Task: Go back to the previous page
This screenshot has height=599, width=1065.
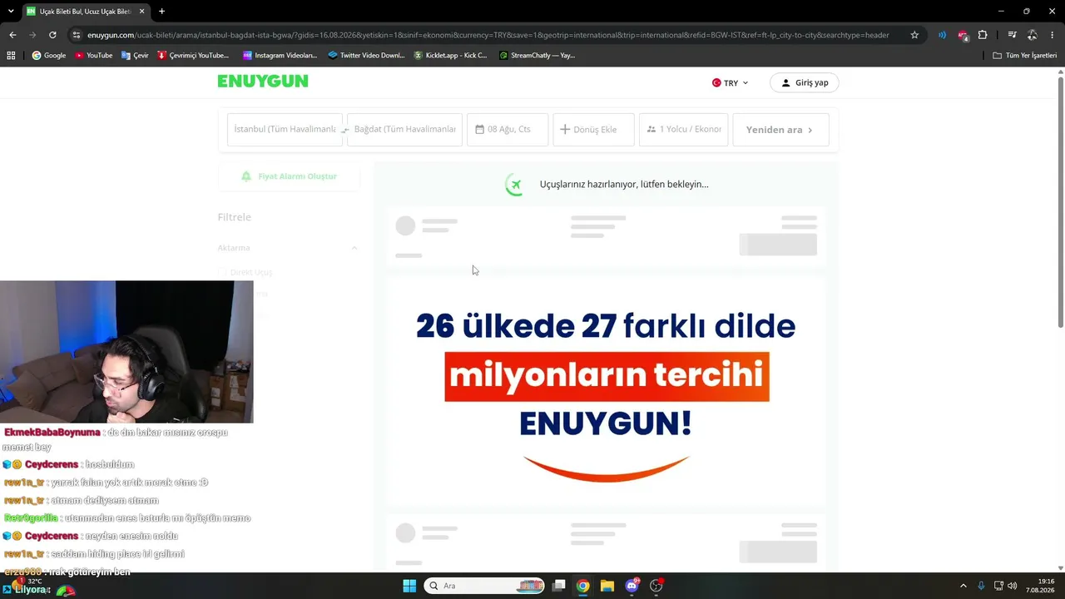Action: pyautogui.click(x=12, y=35)
